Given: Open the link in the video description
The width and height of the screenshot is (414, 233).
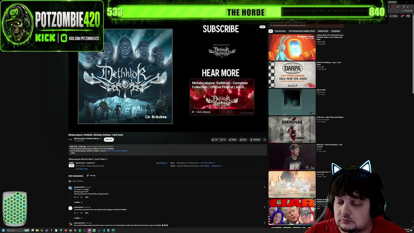Looking at the screenshot, I should point(117,151).
